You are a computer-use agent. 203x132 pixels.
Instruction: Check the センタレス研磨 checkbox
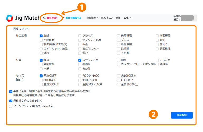(80, 40)
